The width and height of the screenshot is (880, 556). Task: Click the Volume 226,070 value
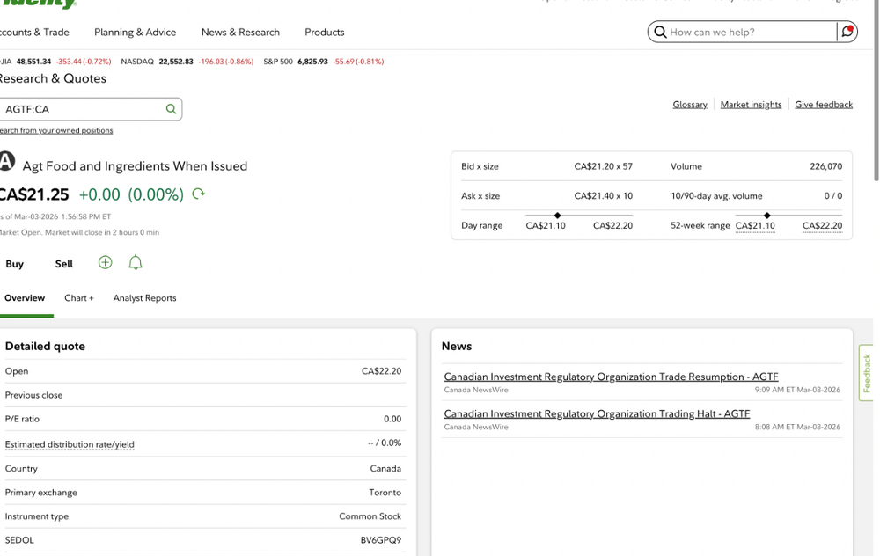pyautogui.click(x=826, y=166)
